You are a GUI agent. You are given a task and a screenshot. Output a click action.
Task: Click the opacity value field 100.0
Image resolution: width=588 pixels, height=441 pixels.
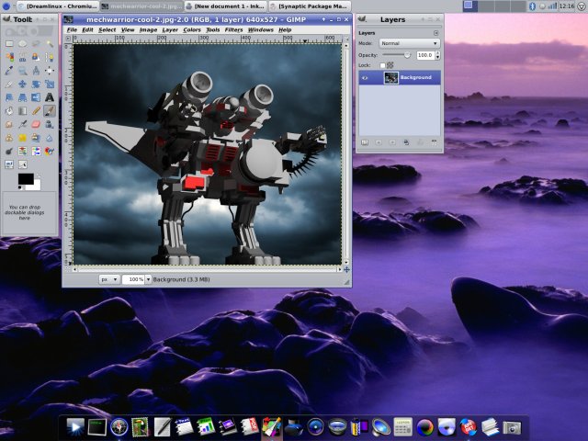[x=425, y=55]
